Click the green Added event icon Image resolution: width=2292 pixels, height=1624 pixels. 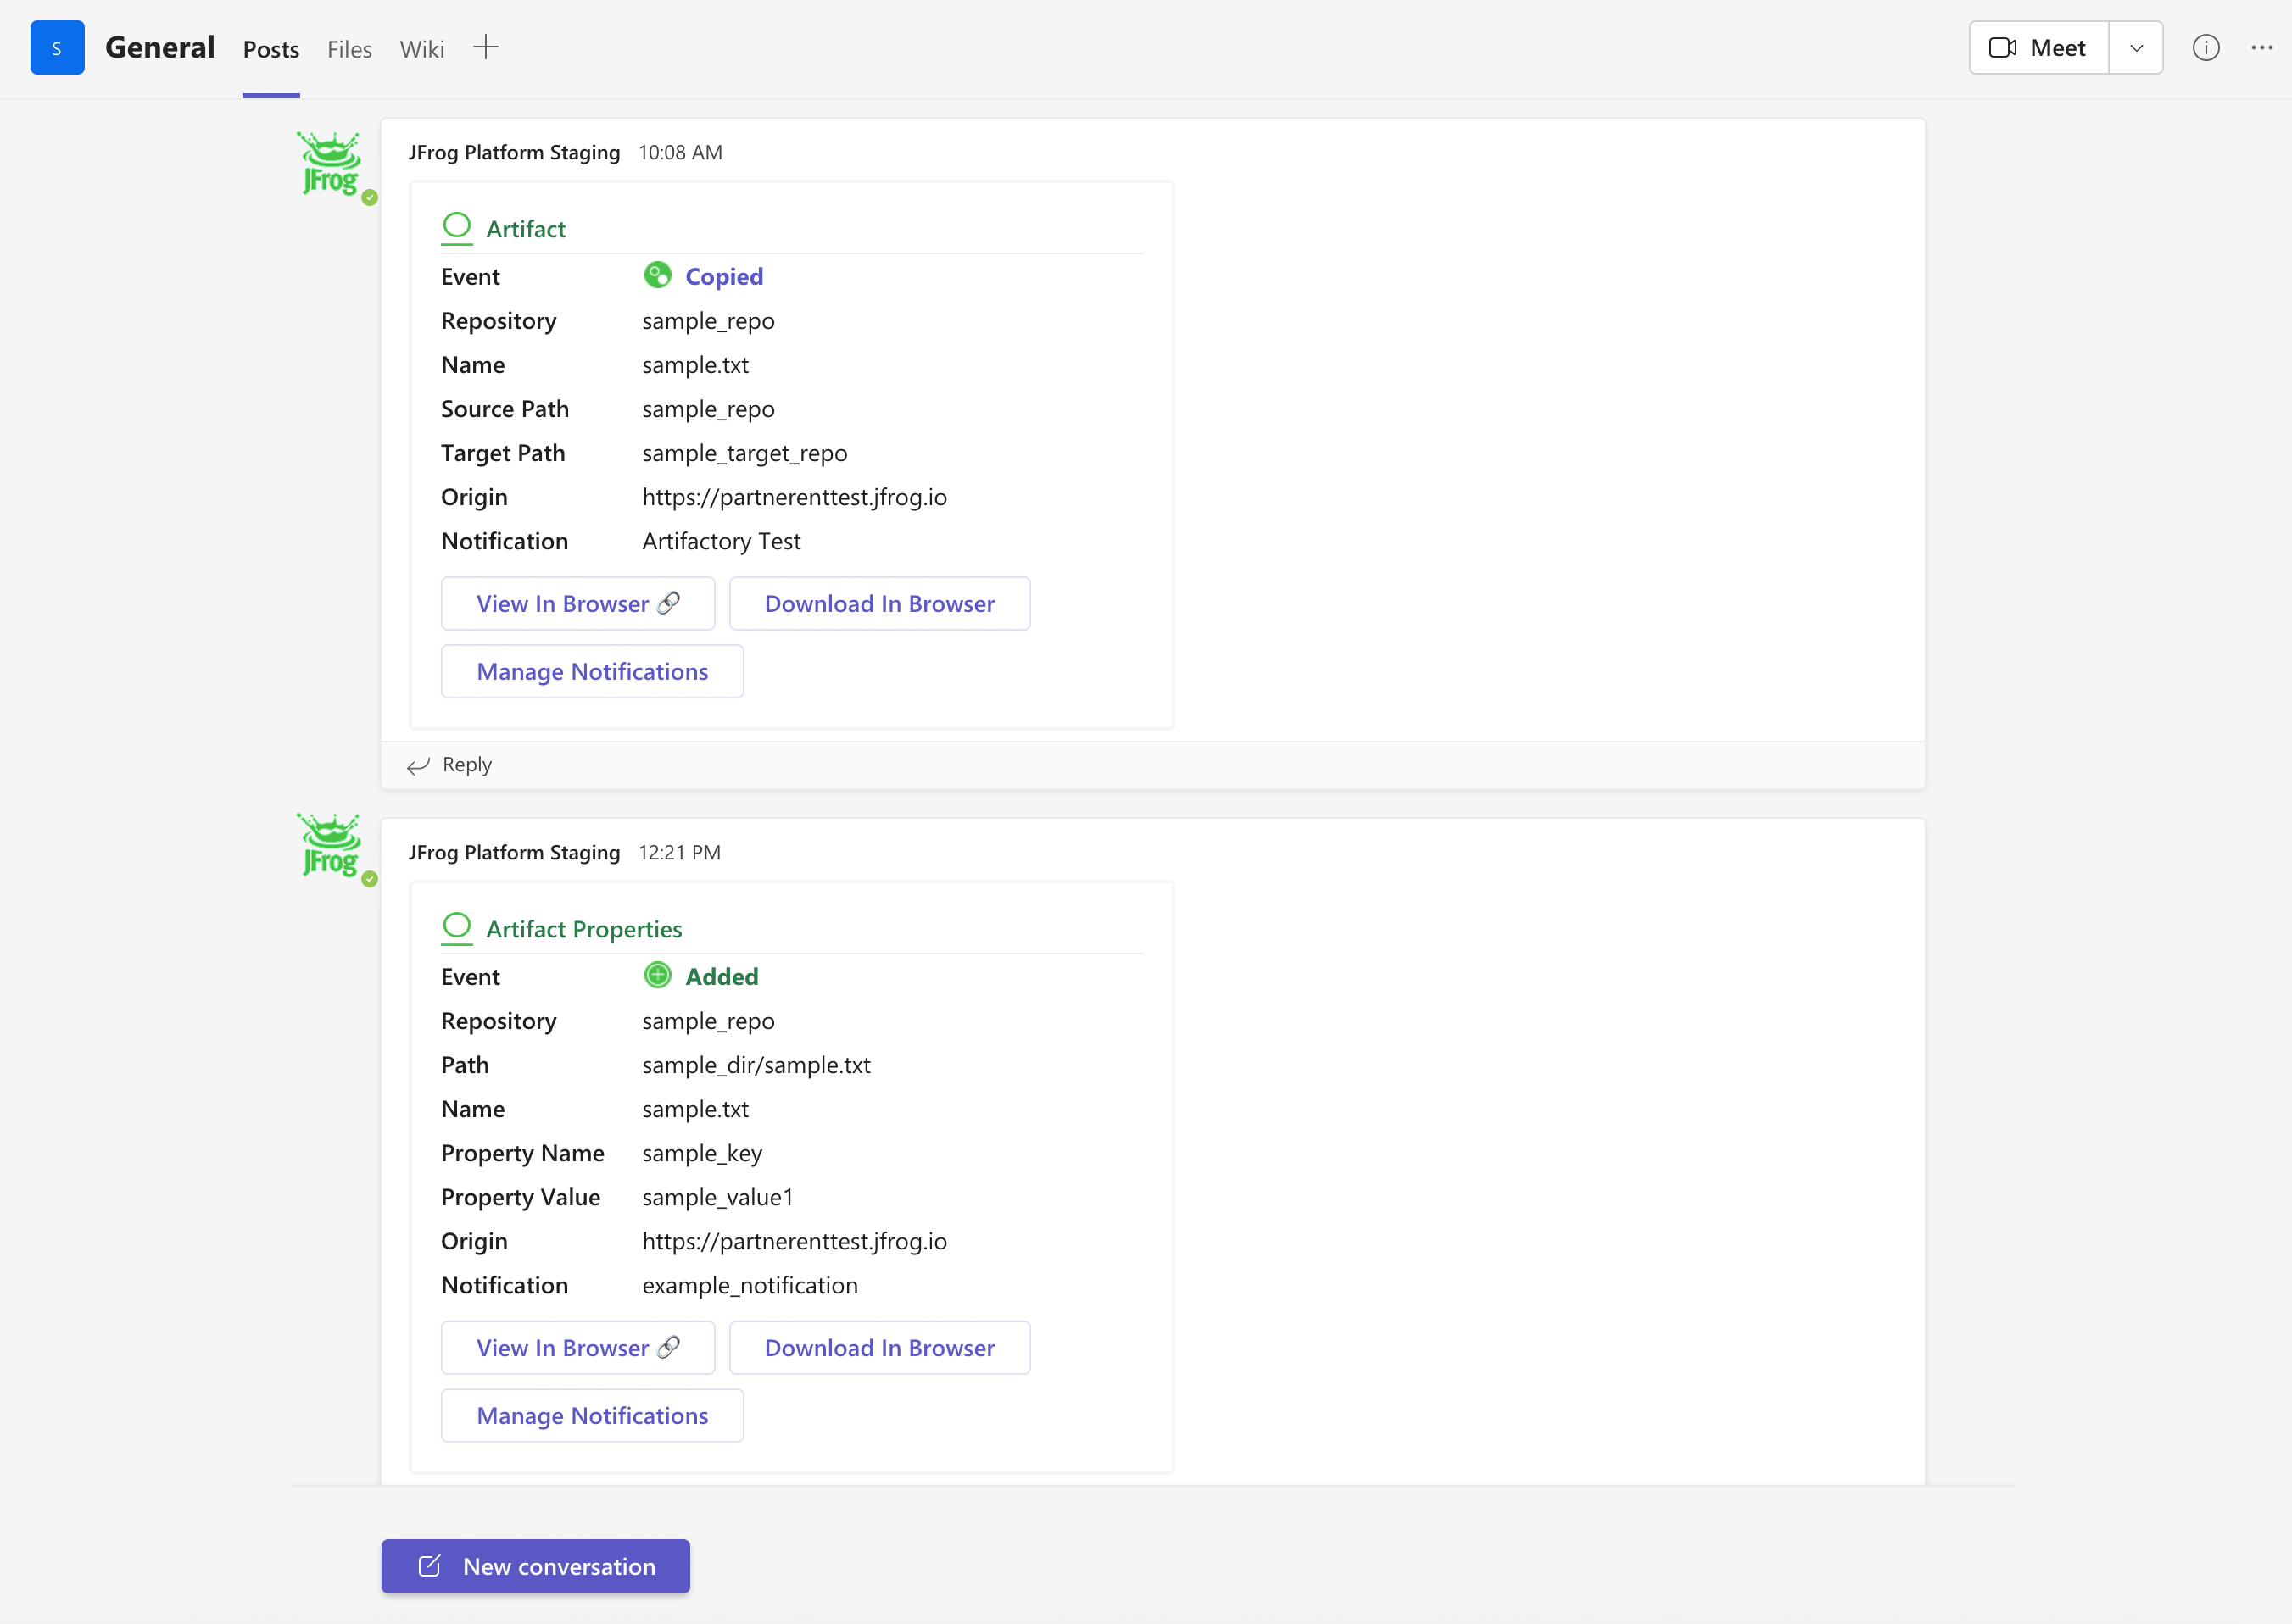657,975
